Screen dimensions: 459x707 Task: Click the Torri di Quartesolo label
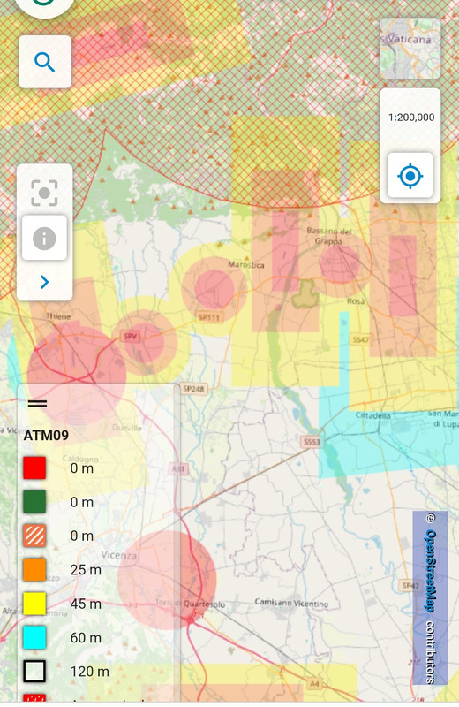[x=190, y=604]
